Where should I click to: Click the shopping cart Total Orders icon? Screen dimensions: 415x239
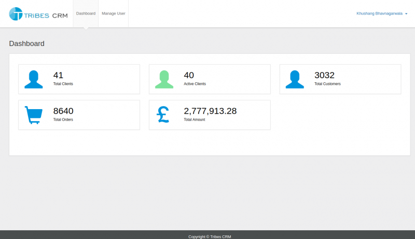34,115
